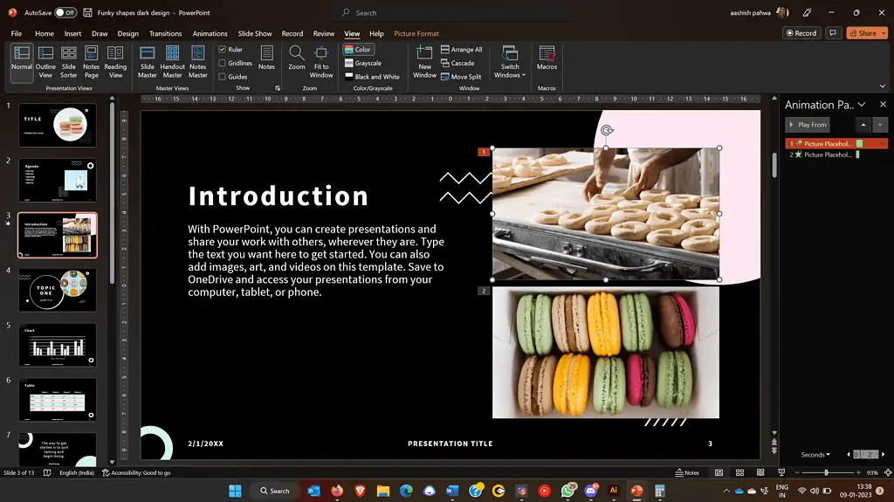
Task: Open Slide Sorter view
Action: [68, 61]
